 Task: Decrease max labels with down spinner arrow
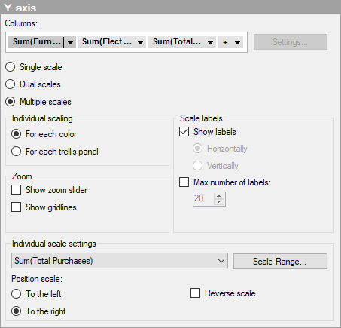pyautogui.click(x=219, y=201)
